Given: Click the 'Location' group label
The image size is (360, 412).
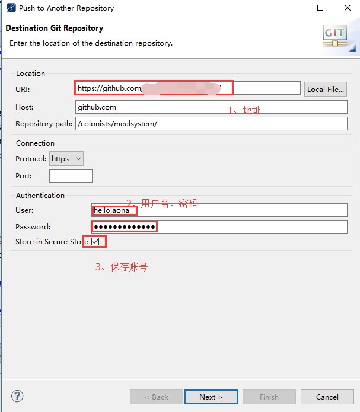Looking at the screenshot, I should coord(30,74).
